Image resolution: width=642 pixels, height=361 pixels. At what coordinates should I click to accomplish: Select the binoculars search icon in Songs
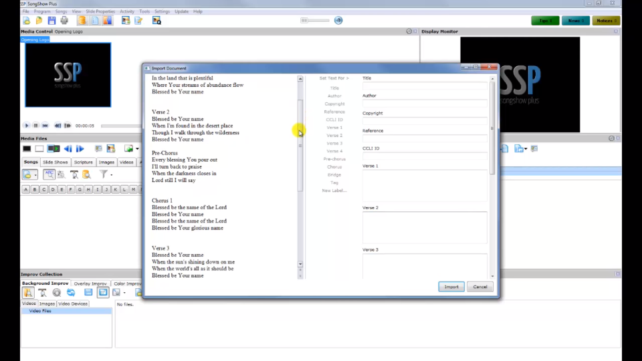[x=74, y=174]
